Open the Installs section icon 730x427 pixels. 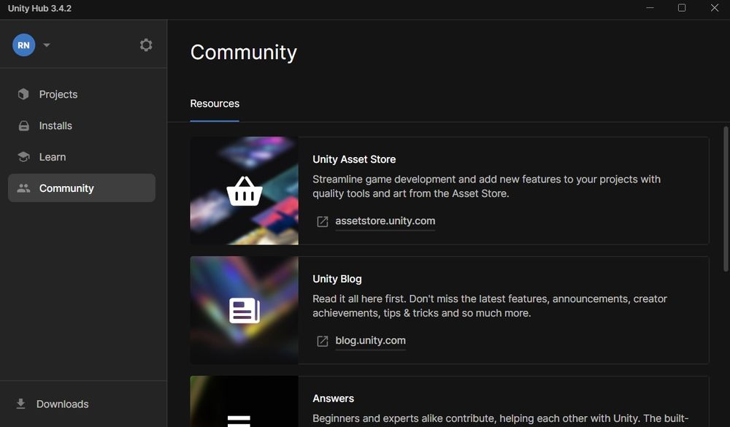pos(23,126)
